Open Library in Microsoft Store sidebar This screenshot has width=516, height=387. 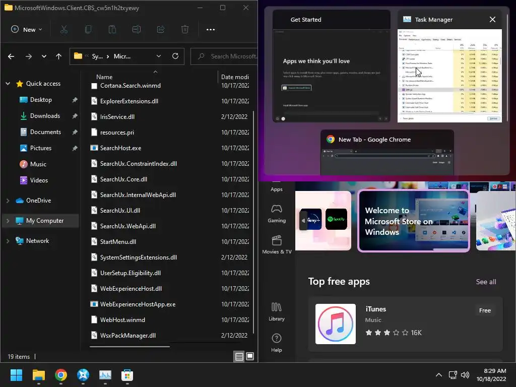[277, 311]
